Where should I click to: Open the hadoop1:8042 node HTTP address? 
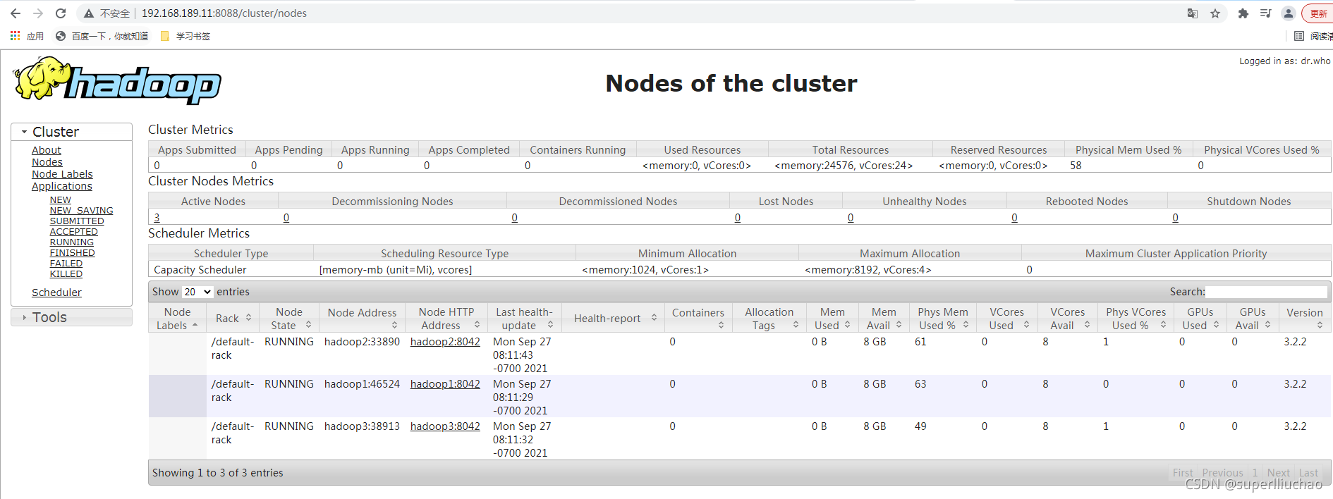(445, 384)
